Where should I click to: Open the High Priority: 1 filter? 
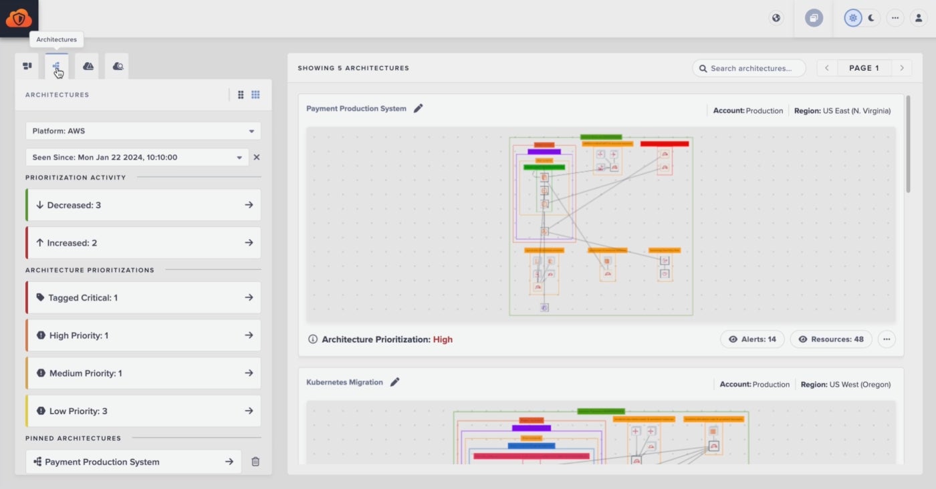click(143, 335)
